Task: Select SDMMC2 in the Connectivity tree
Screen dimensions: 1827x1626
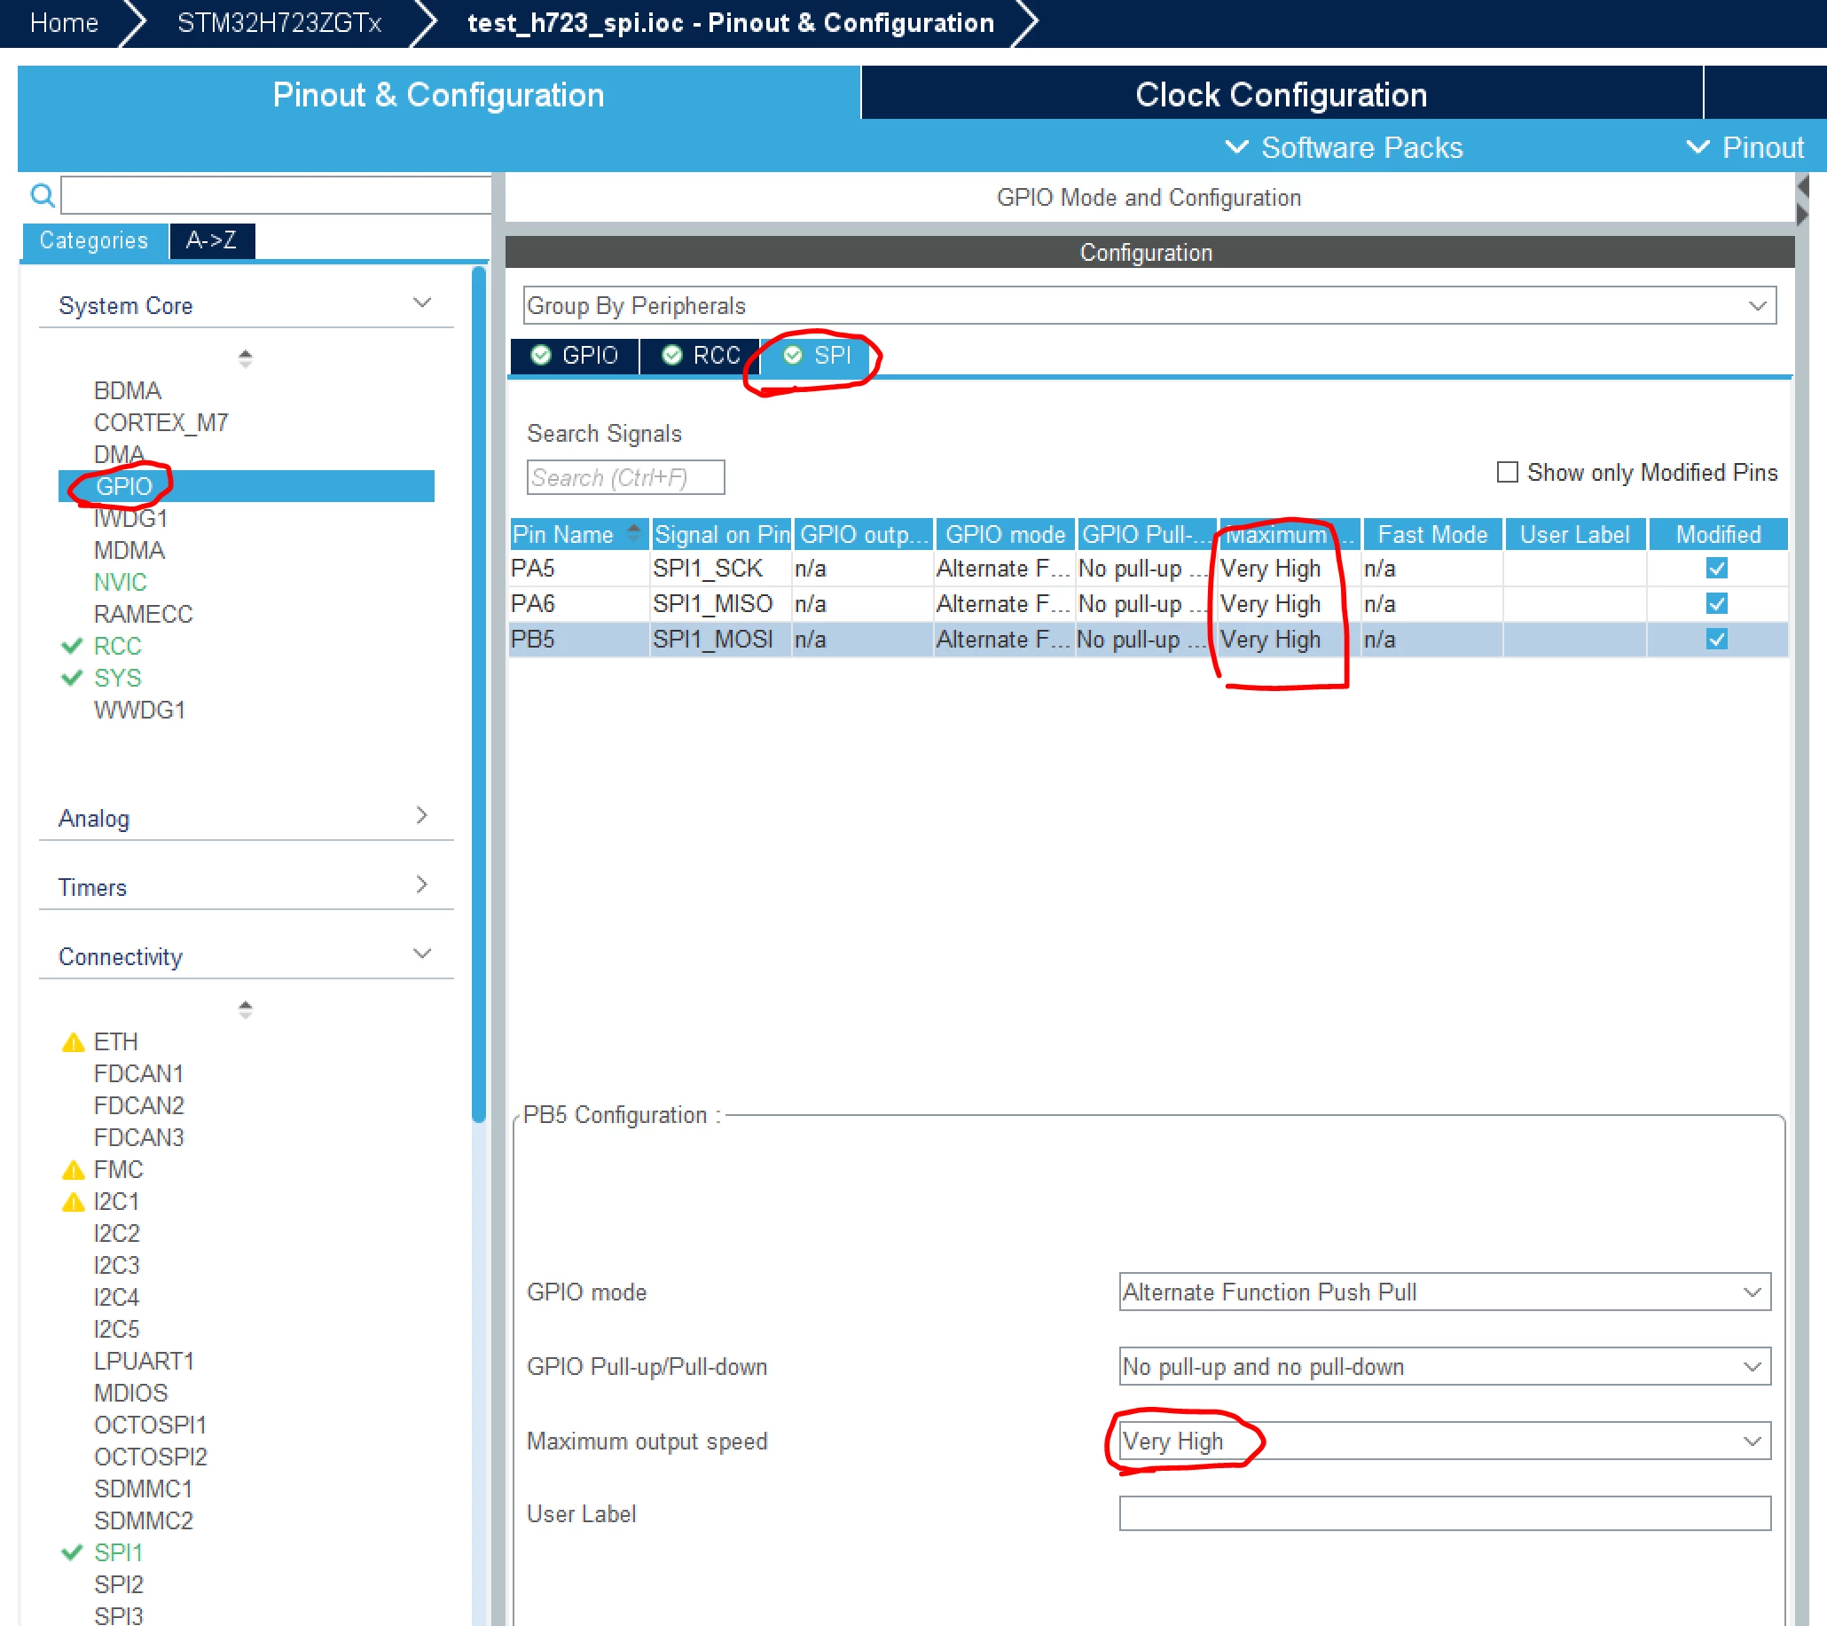Action: (143, 1521)
